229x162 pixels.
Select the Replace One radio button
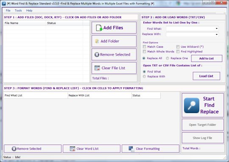click(x=168, y=58)
